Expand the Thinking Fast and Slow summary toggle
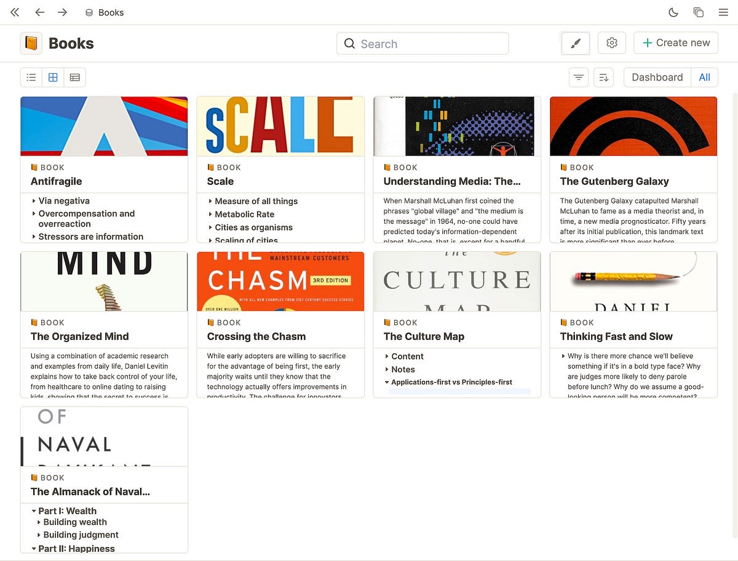Viewport: 738px width, 561px height. 563,356
